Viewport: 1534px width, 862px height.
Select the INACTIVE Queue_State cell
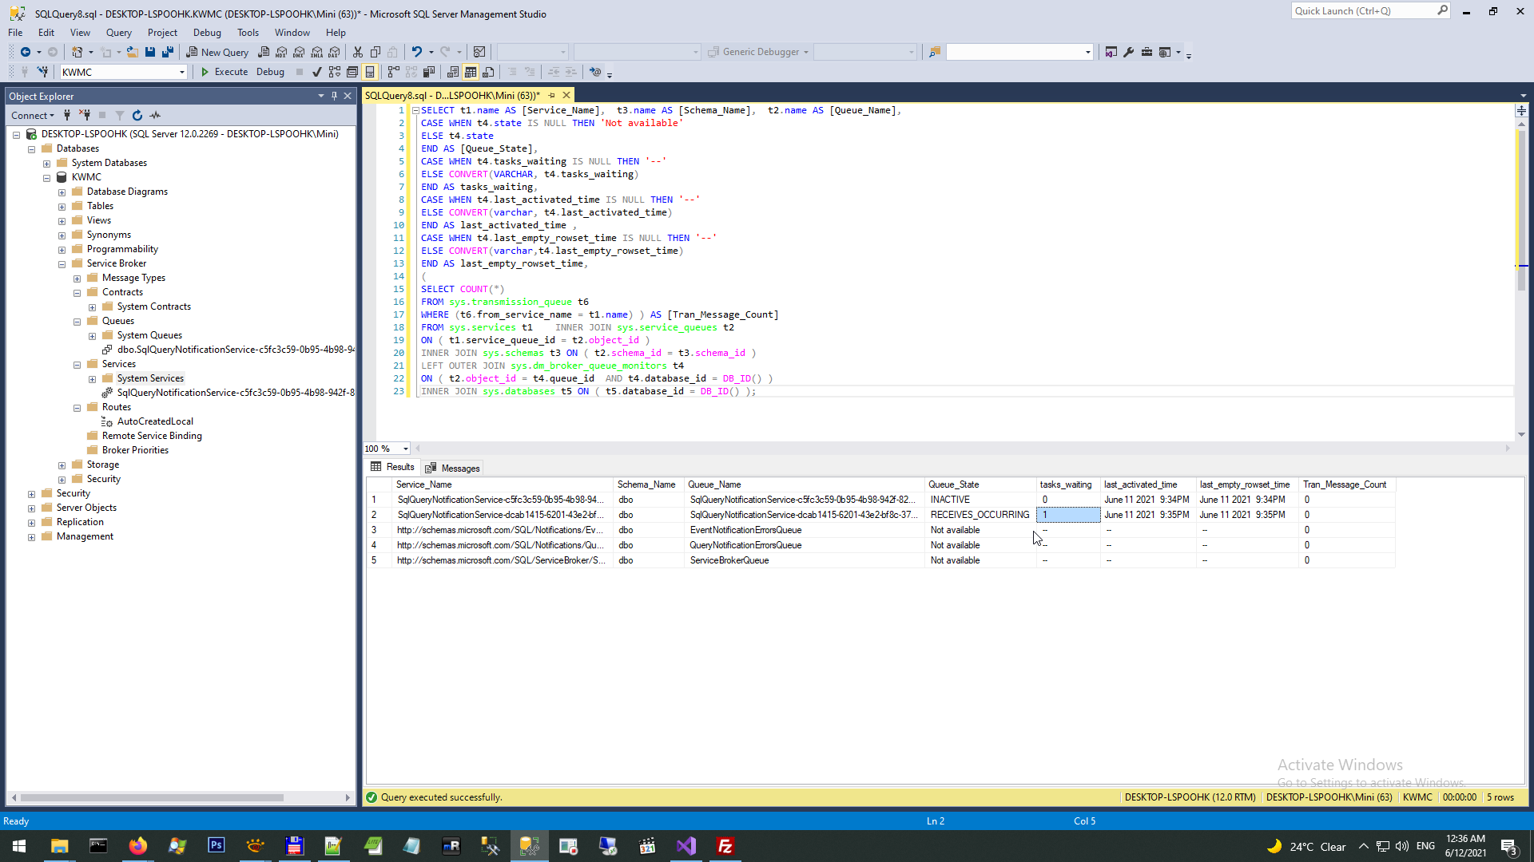[x=949, y=500]
